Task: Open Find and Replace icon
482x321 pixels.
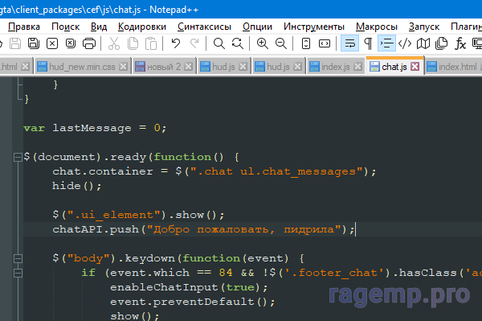Action: click(237, 43)
